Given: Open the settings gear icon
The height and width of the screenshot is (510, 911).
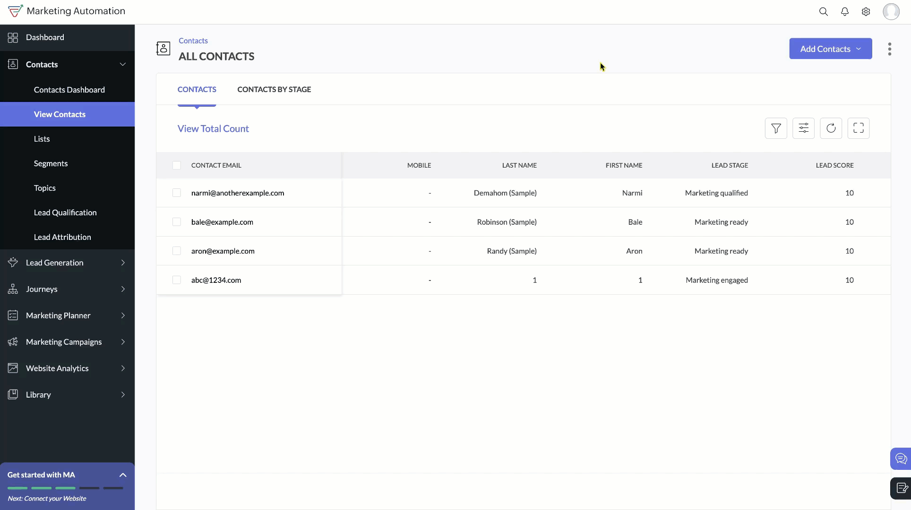Looking at the screenshot, I should tap(866, 12).
